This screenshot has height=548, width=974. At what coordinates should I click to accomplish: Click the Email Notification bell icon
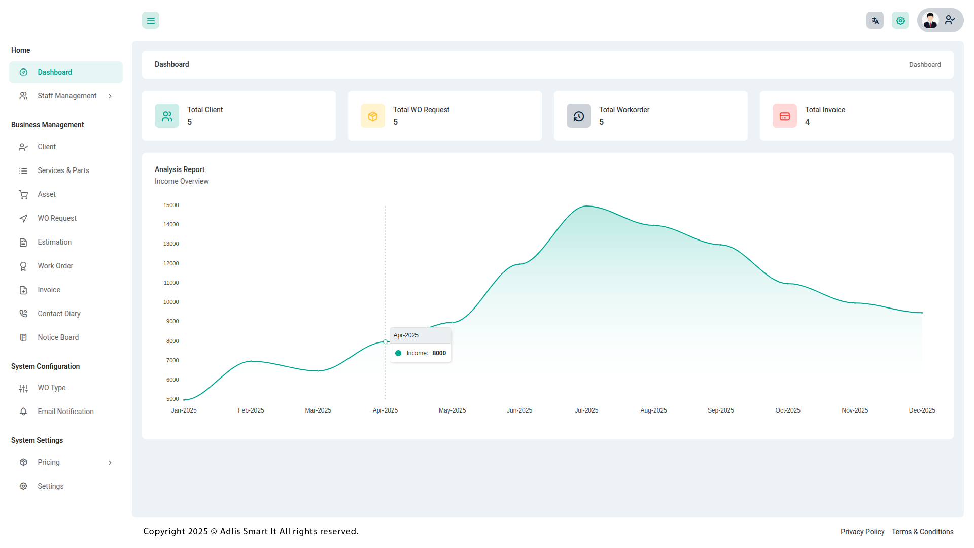23,412
